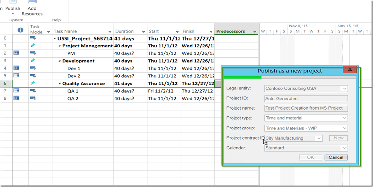Screen dimensions: 373x187
Task: Click the auto-schedule icon in Dev 1 row
Action: (33, 68)
